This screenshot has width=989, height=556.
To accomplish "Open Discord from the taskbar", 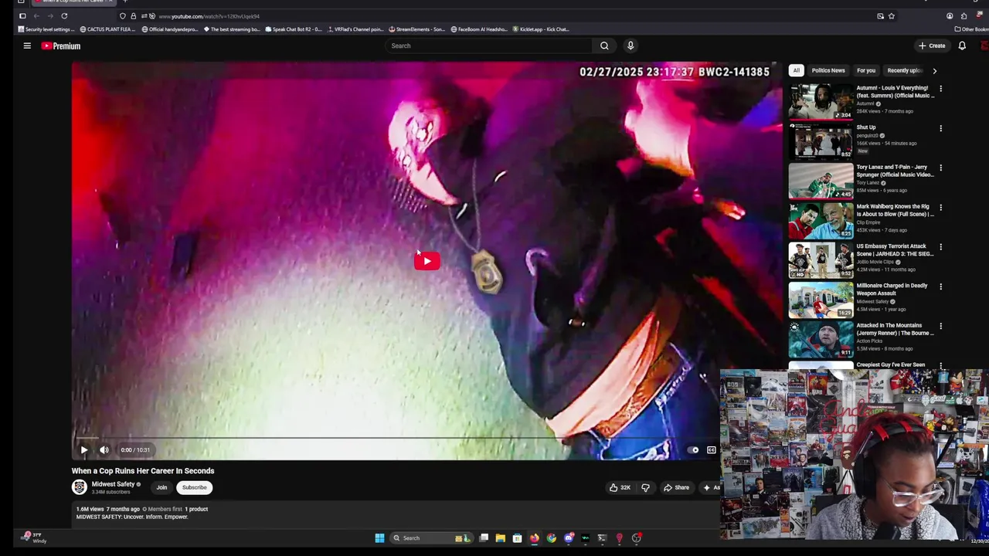I will [x=568, y=538].
